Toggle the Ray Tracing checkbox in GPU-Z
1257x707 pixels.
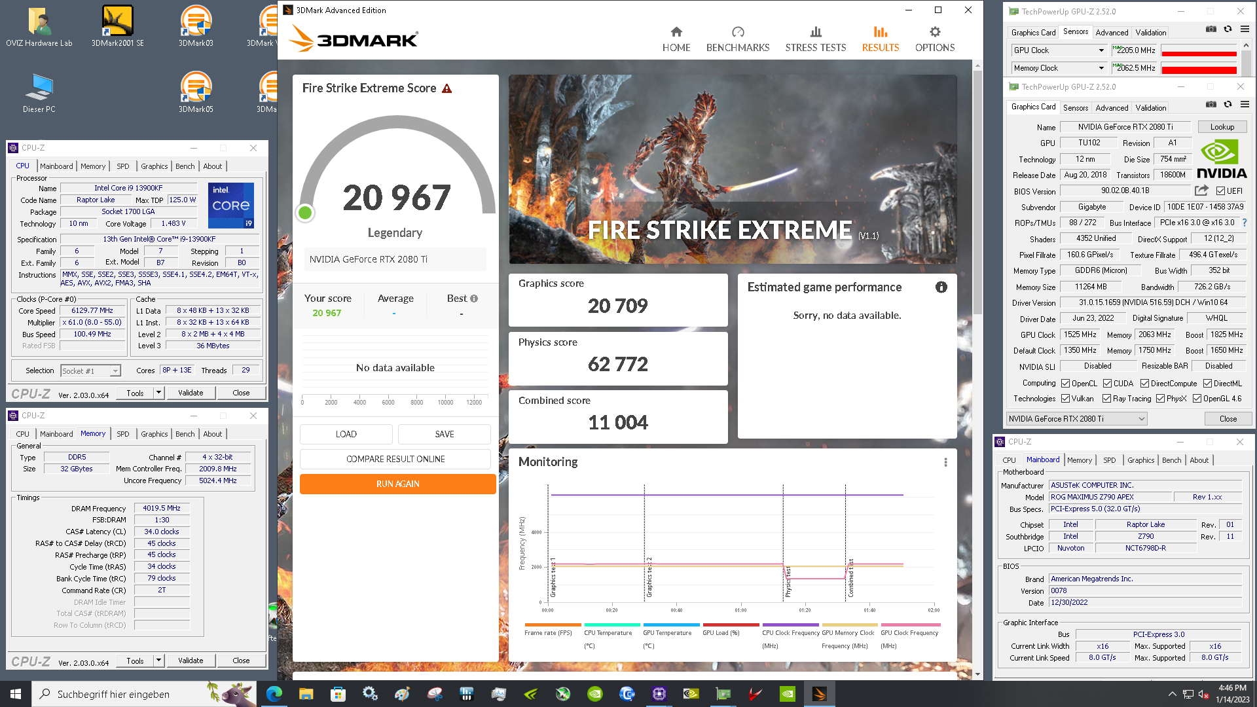(x=1106, y=399)
